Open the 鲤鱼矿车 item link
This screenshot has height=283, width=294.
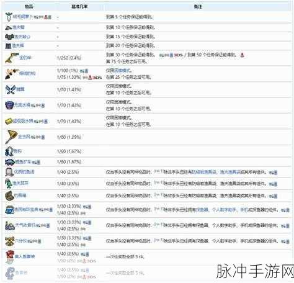(23, 162)
